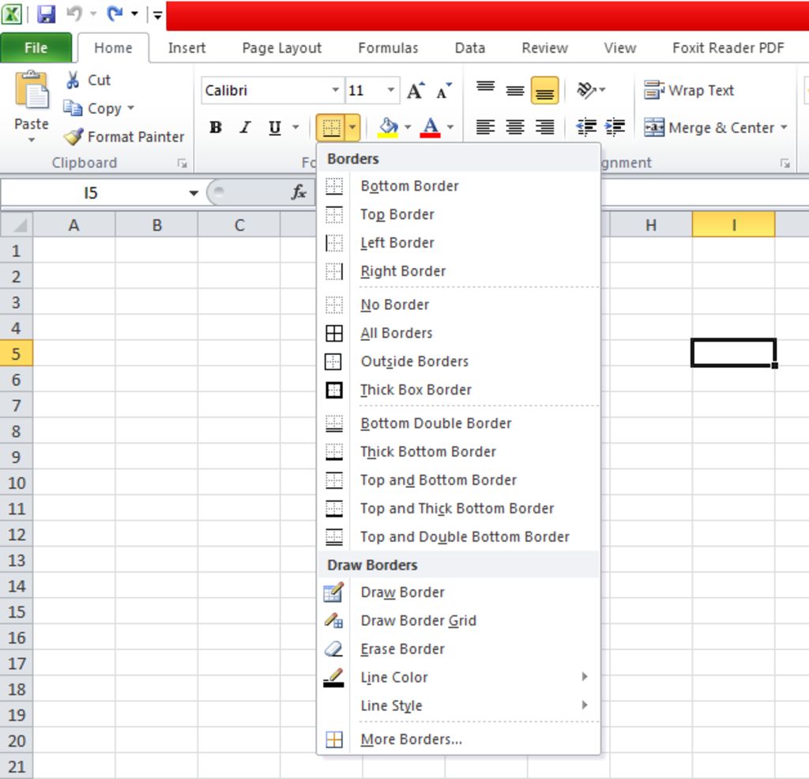Image resolution: width=809 pixels, height=779 pixels.
Task: Click the Decrease Indent icon
Action: 586,127
